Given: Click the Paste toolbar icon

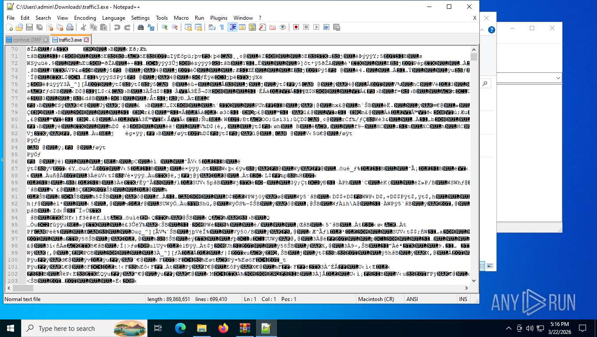Looking at the screenshot, I should (104, 27).
